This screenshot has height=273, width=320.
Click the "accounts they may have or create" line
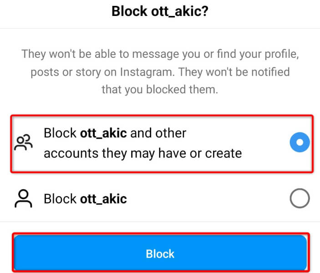click(142, 153)
